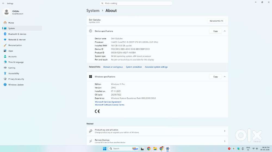Viewport: 272px width, 152px height.
Task: Click the ENG IN language indicator
Action: (248, 148)
